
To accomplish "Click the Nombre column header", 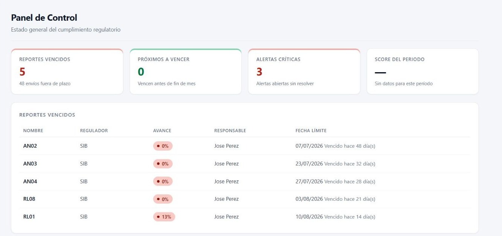I will pyautogui.click(x=33, y=131).
